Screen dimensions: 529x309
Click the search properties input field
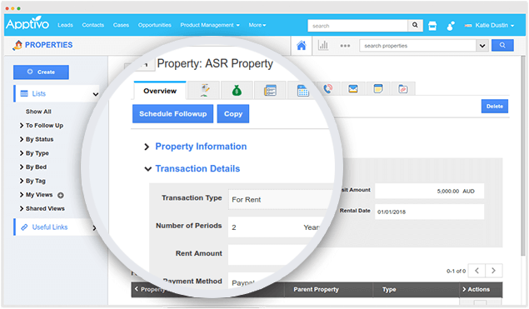pyautogui.click(x=418, y=46)
